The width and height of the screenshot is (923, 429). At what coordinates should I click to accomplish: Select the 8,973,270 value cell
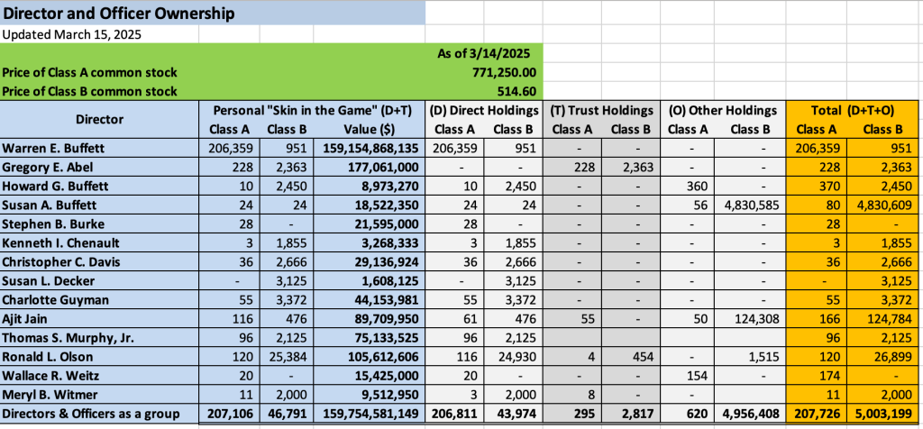[x=369, y=186]
